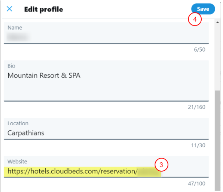Click the 47/100 website character counter
Viewport: 223px width, 192px height.
click(196, 183)
